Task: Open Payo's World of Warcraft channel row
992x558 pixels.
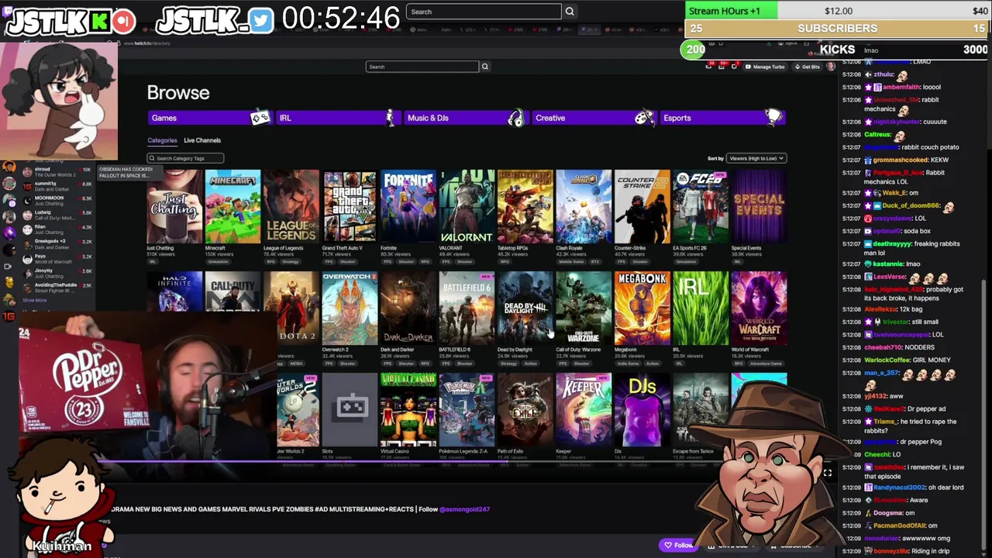Action: [58, 257]
